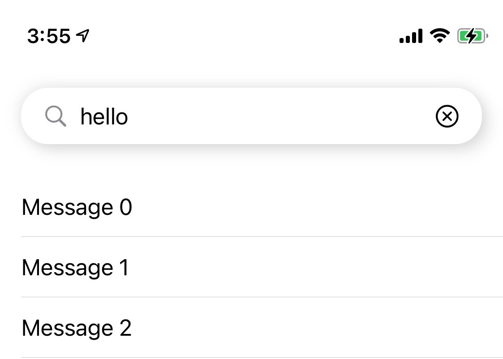Screen dimensions: 503x359
Task: Click blank right side of Message 1 row
Action: (x=321, y=267)
